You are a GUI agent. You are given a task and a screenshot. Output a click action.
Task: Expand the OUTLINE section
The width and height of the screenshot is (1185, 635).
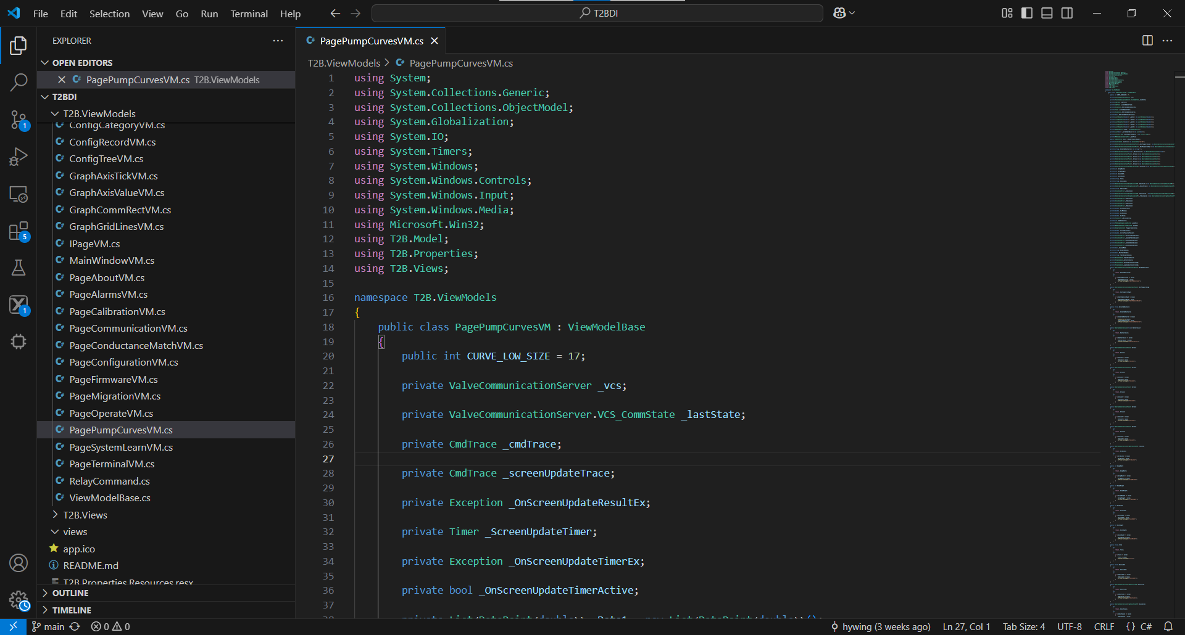pos(70,593)
